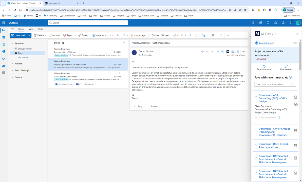Select EllakiyaOutlook1 folder in Favorites
This screenshot has width=302, height=182.
(x=27, y=49)
